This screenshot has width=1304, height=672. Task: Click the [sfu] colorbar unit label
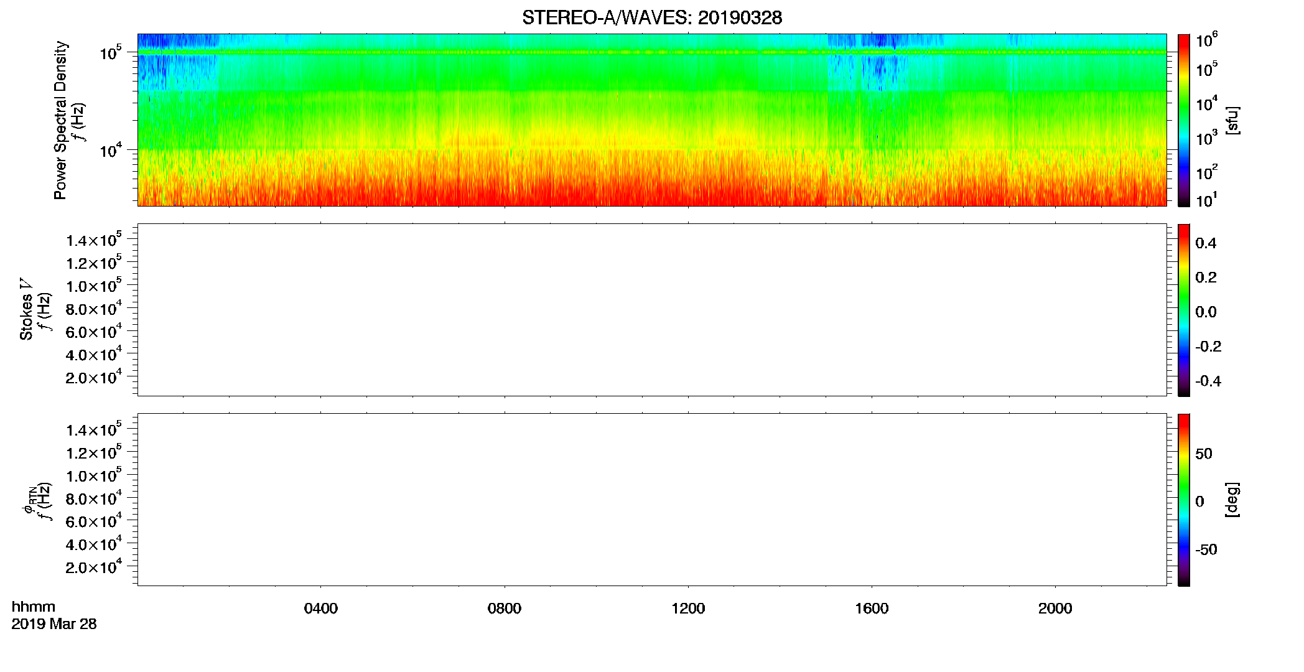click(1232, 120)
